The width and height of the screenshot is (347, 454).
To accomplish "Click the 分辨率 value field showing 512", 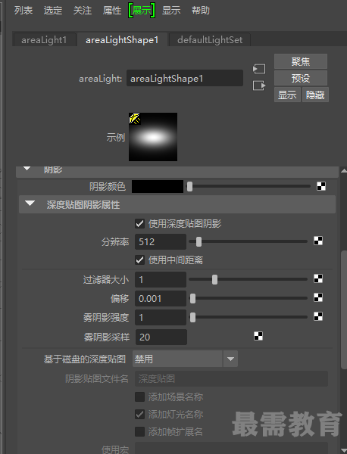I will (161, 241).
